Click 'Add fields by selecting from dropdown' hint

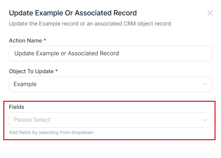coord(51,132)
